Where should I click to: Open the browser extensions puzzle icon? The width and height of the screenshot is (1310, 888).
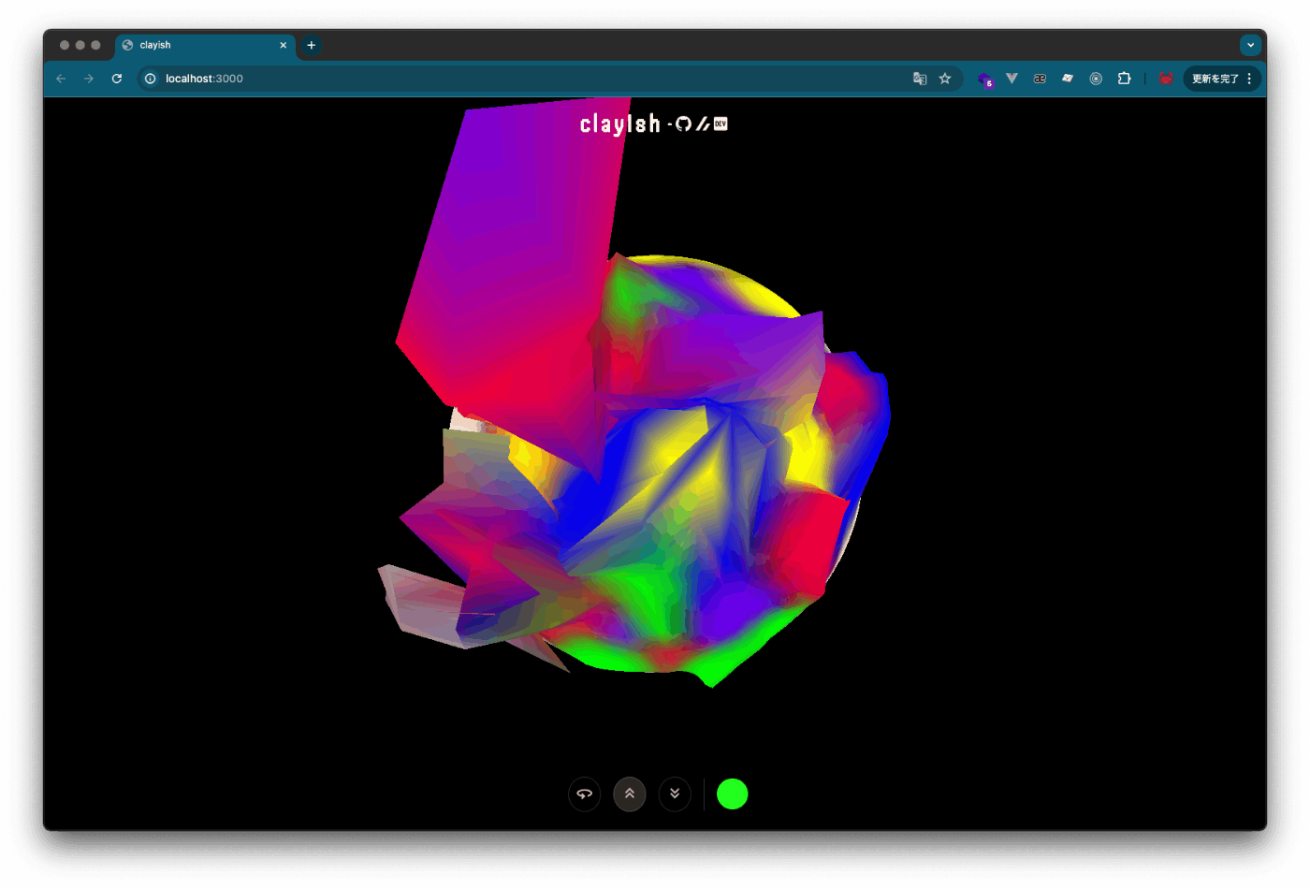(x=1124, y=79)
